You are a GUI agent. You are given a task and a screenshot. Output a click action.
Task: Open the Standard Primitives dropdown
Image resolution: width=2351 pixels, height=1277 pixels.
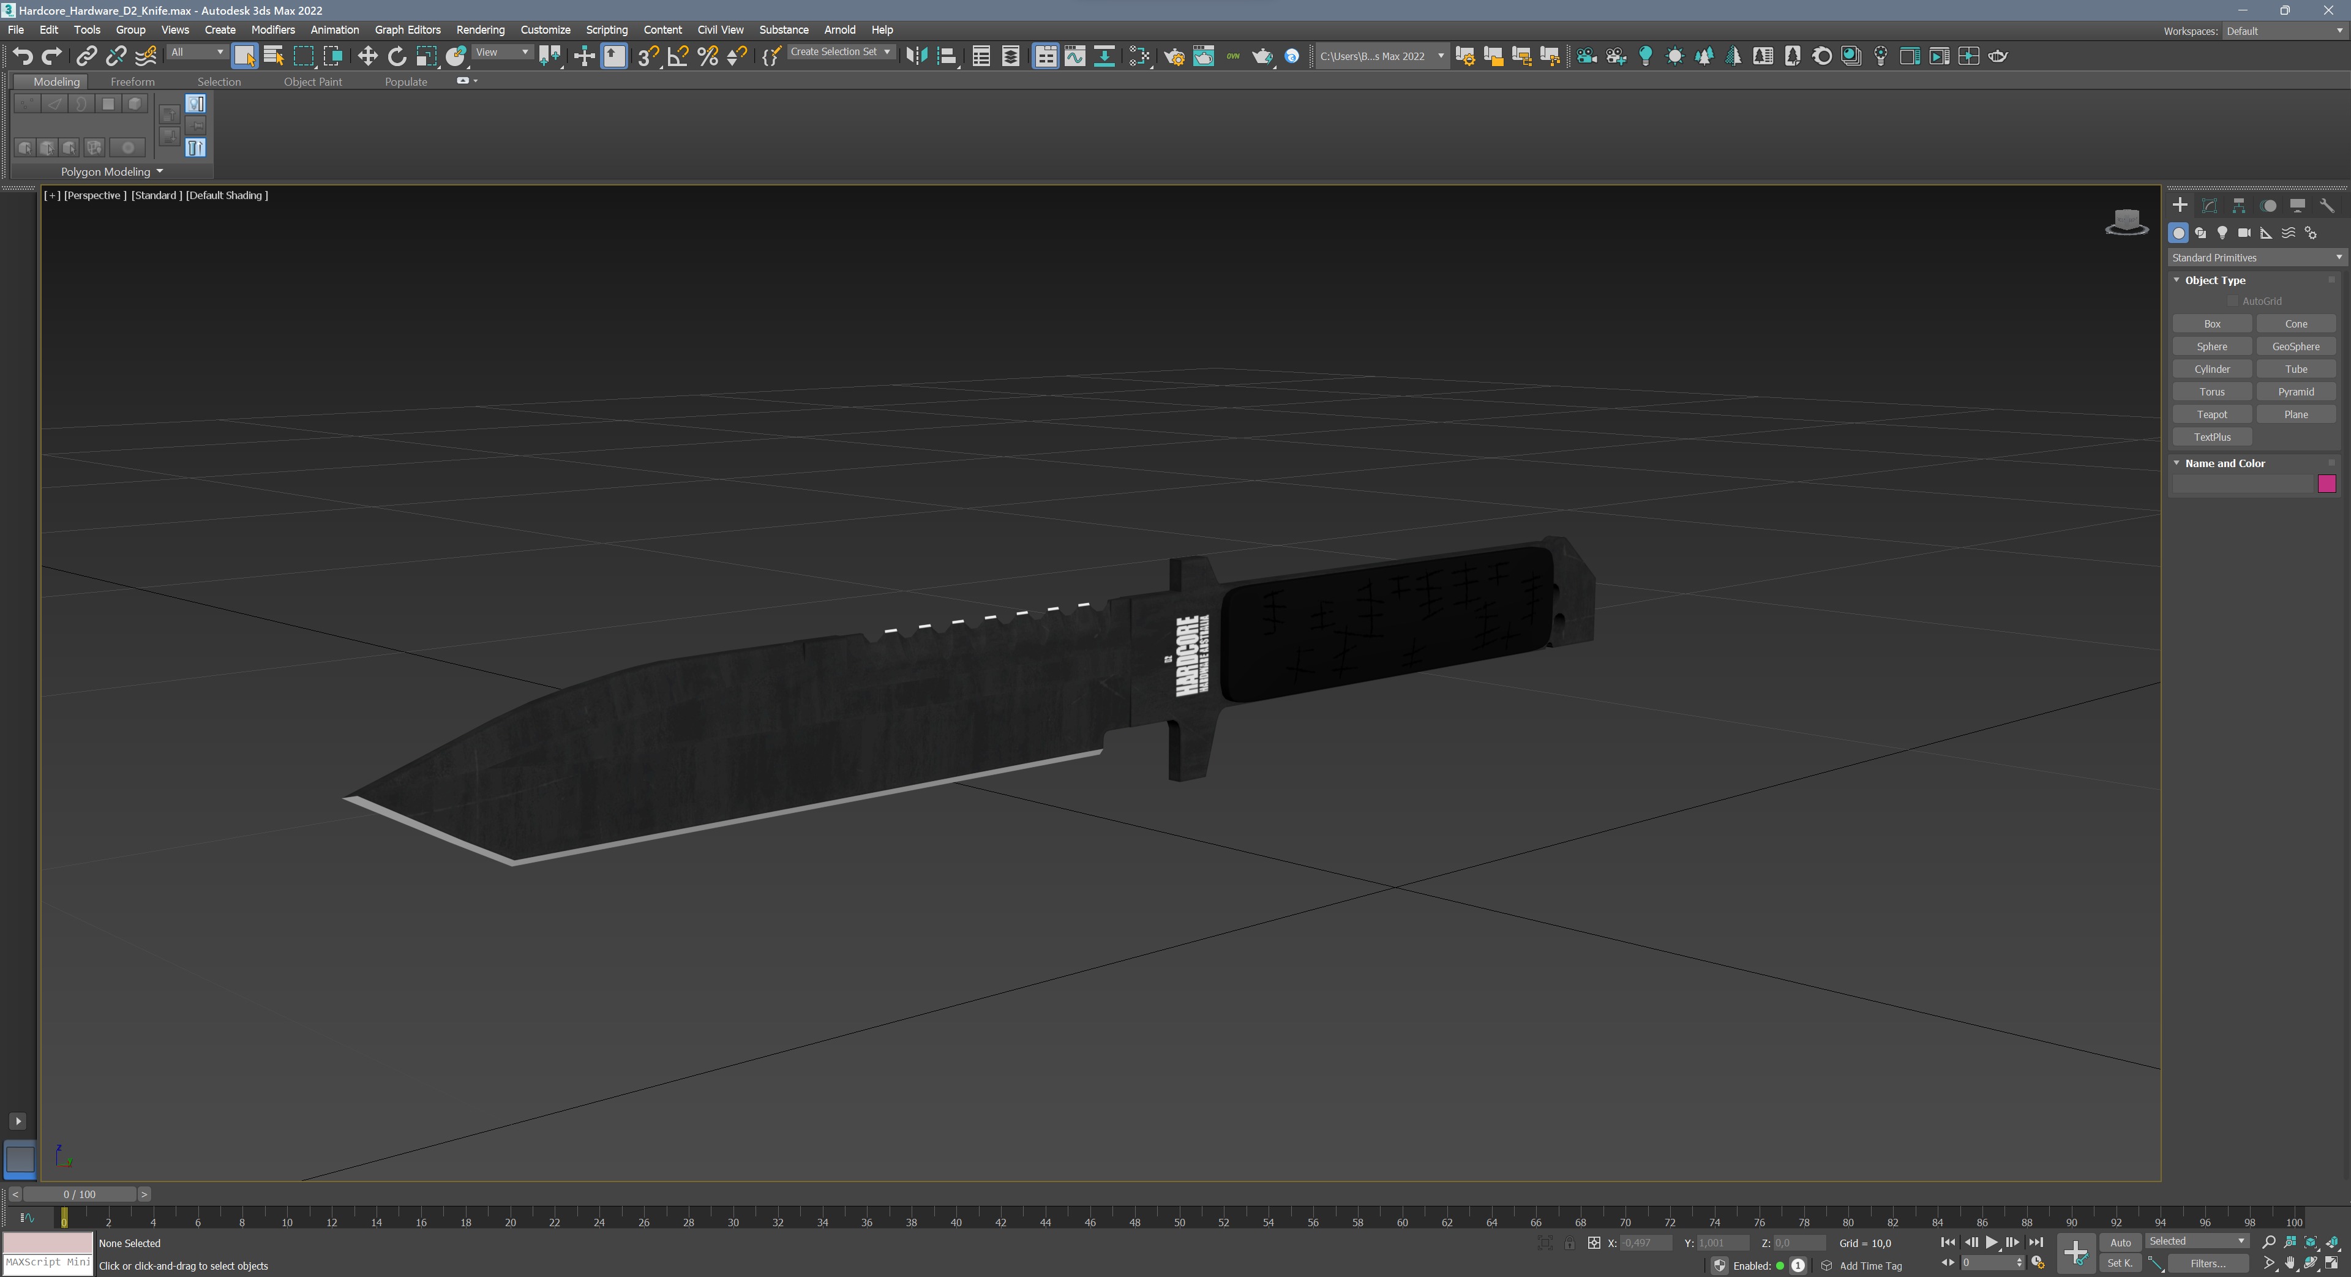point(2256,257)
